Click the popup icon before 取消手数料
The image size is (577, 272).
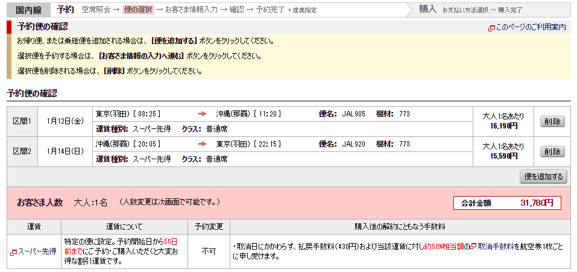(x=473, y=247)
